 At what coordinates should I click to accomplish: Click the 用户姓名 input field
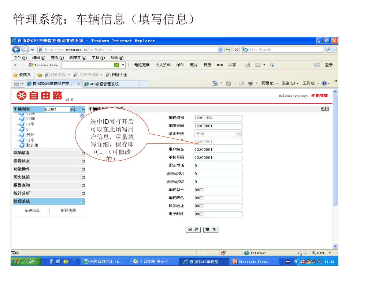click(218, 150)
